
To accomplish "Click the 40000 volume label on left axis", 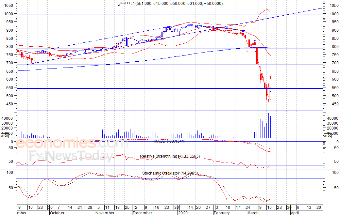I will [x=7, y=118].
